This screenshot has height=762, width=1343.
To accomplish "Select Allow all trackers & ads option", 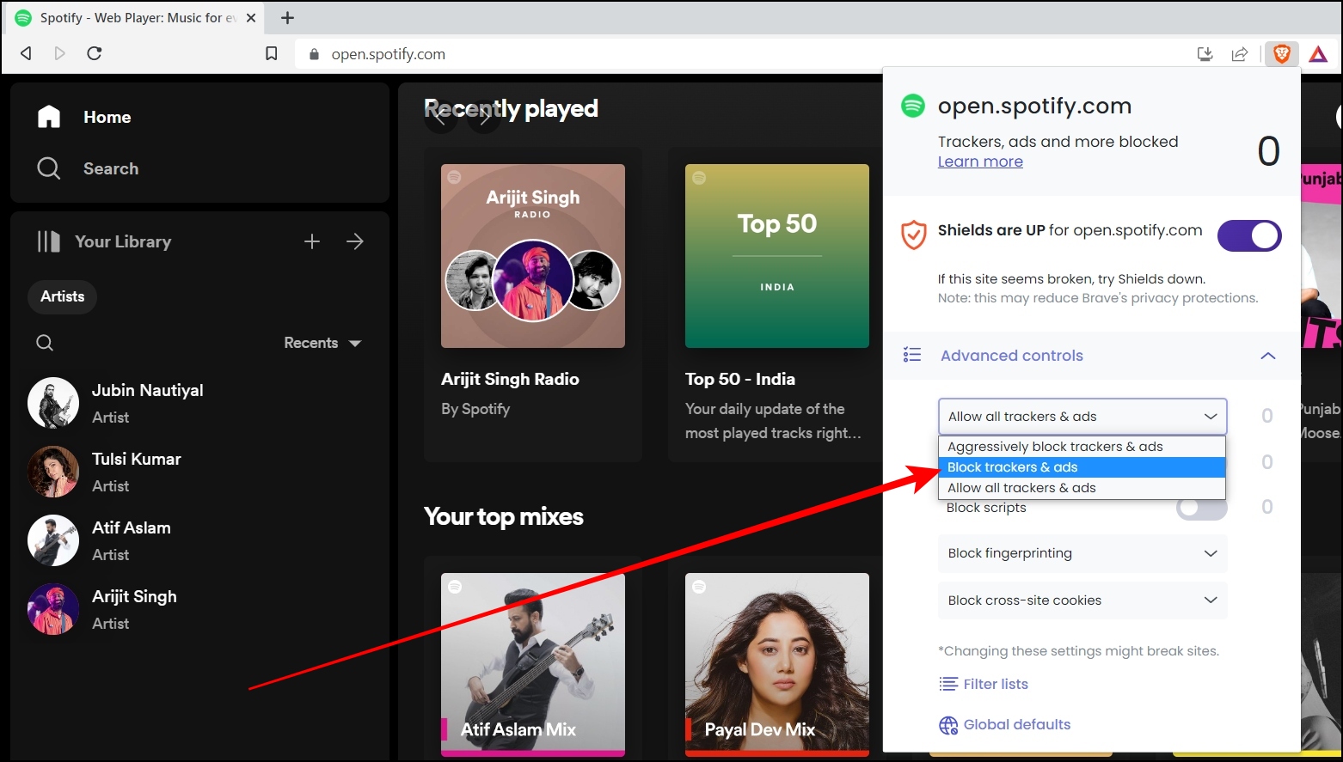I will 1082,488.
